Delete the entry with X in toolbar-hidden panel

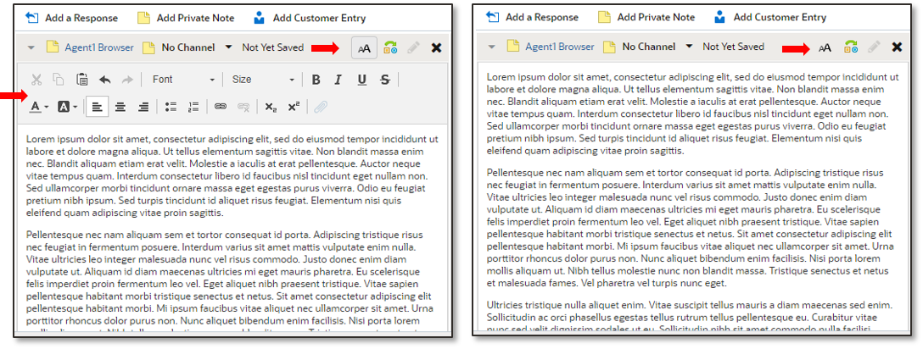[897, 47]
